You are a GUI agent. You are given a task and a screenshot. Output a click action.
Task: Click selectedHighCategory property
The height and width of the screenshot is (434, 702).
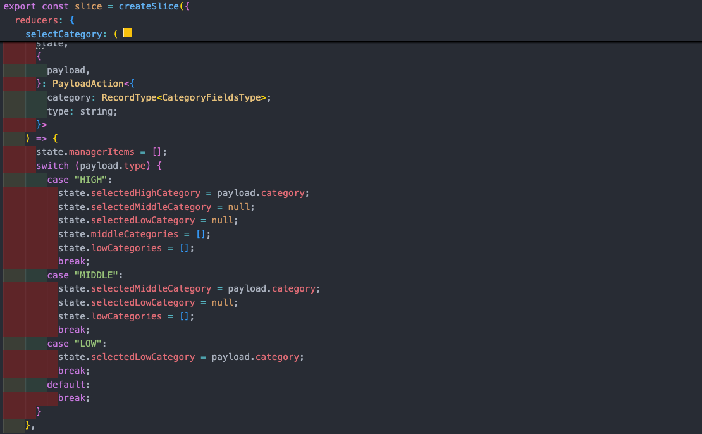(146, 193)
